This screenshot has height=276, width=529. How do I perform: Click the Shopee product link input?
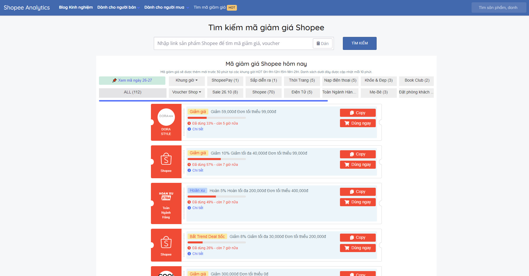[233, 43]
